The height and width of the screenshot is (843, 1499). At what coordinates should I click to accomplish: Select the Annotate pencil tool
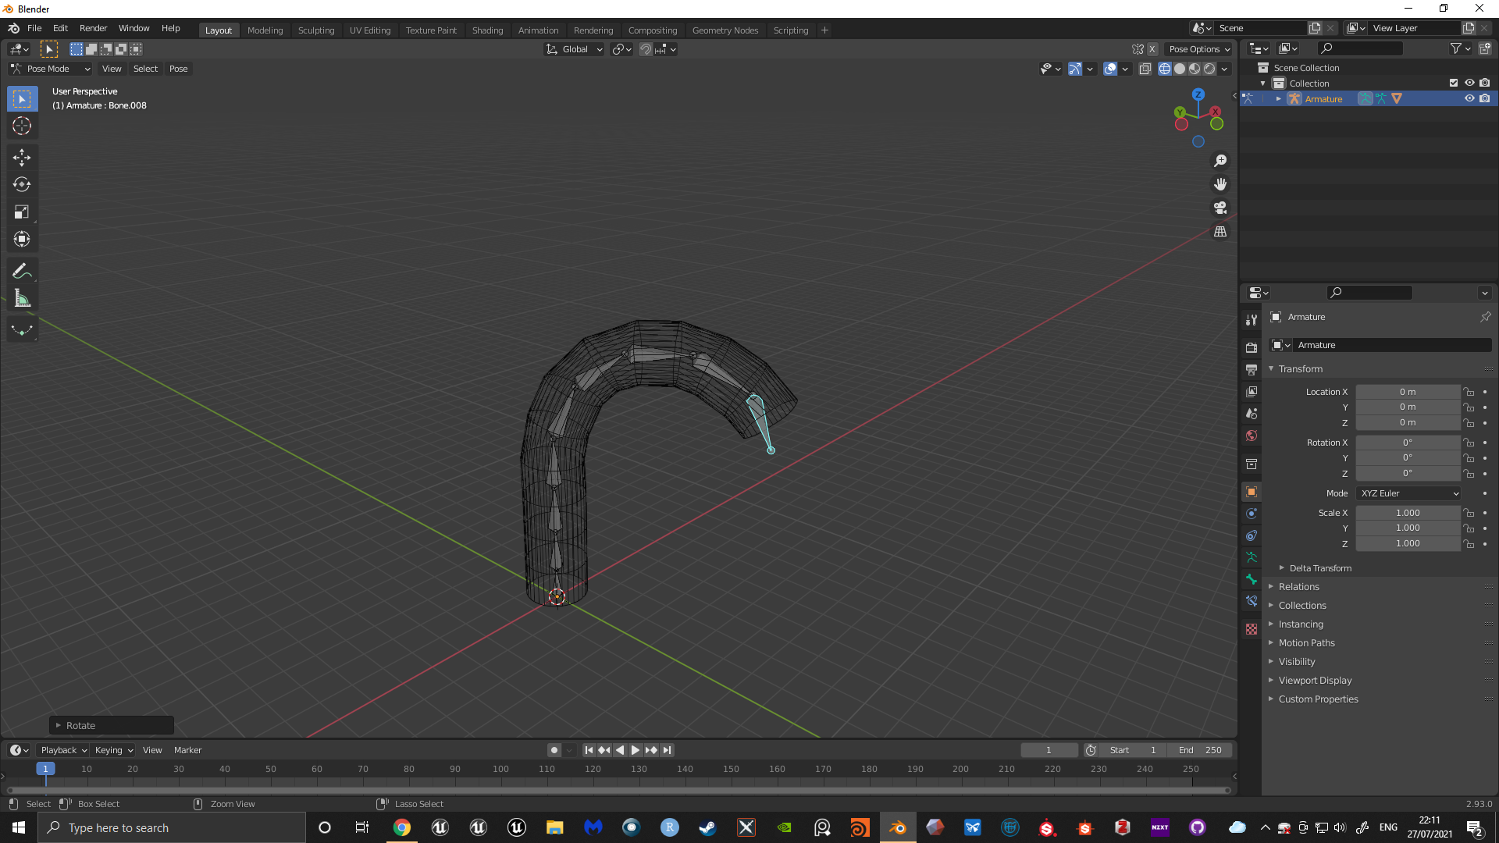(x=22, y=272)
